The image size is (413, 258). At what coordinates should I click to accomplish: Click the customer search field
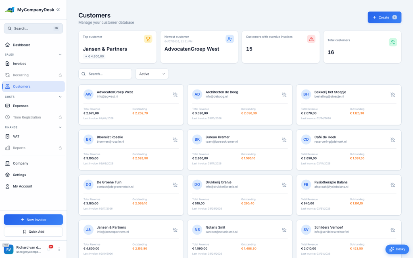(x=105, y=74)
